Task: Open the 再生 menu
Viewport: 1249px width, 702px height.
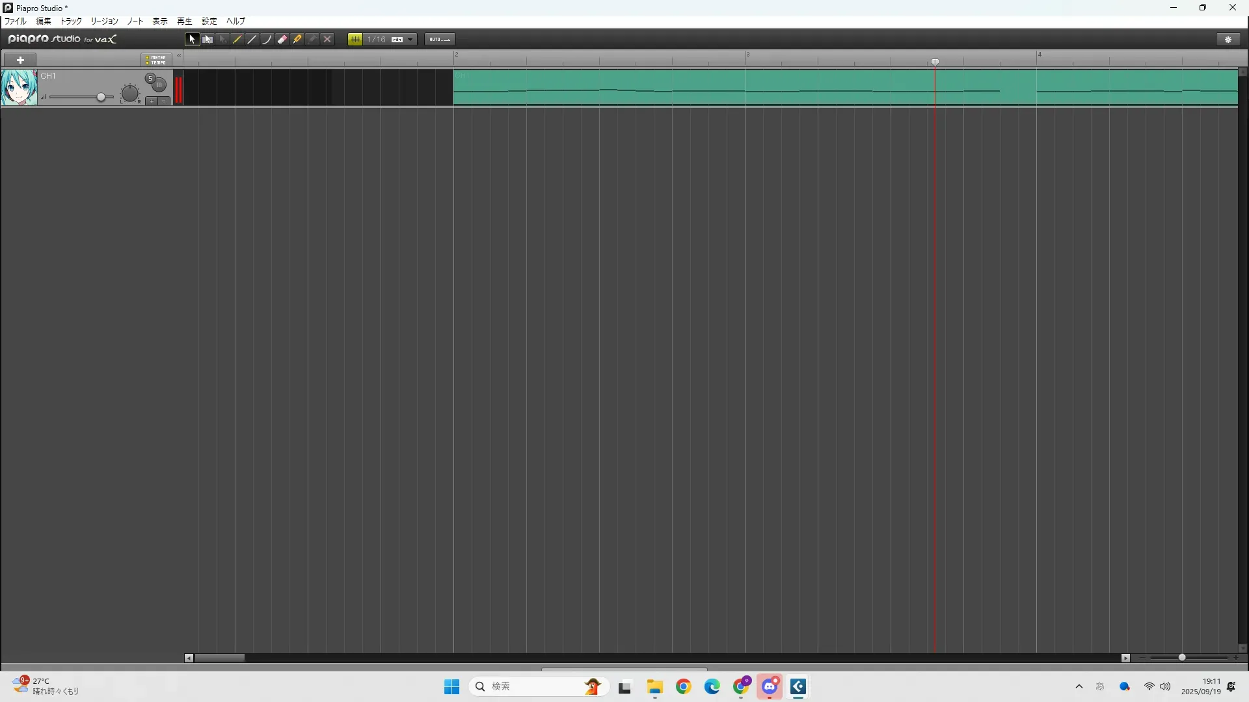Action: [184, 21]
